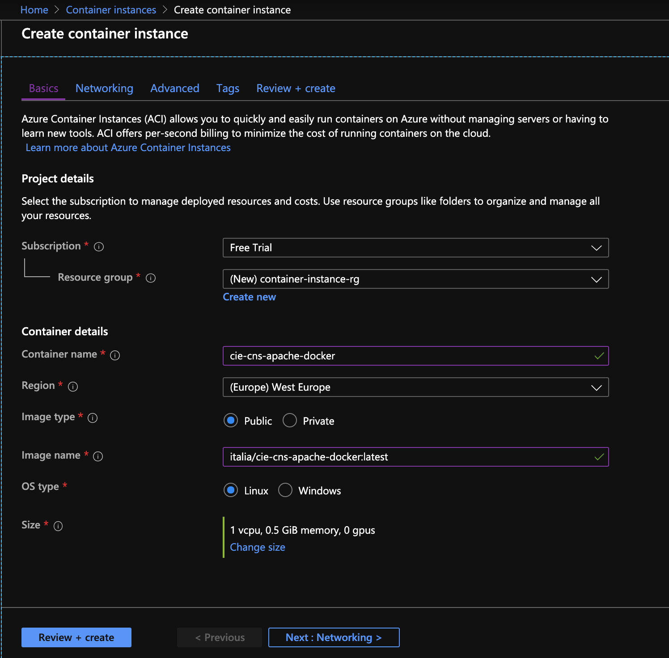Click the Change size link
Image resolution: width=669 pixels, height=658 pixels.
click(x=258, y=547)
